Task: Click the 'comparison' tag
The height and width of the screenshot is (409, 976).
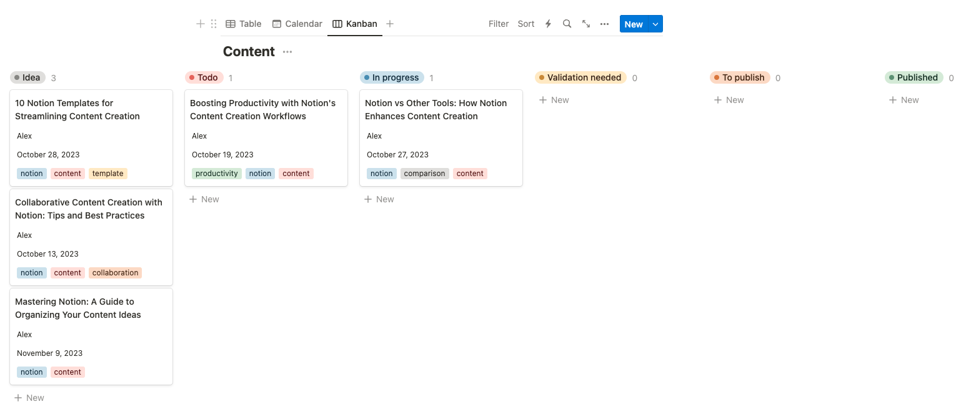Action: 425,174
